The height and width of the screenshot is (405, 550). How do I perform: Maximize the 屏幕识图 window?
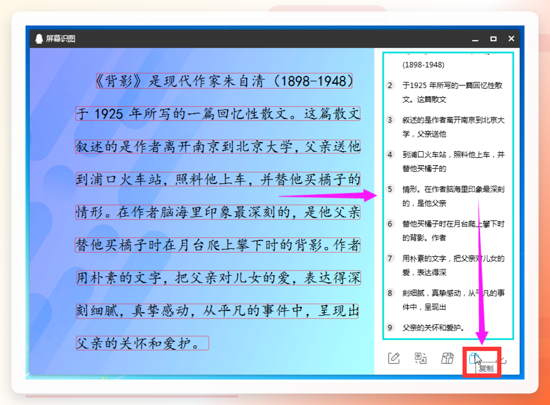[x=493, y=39]
